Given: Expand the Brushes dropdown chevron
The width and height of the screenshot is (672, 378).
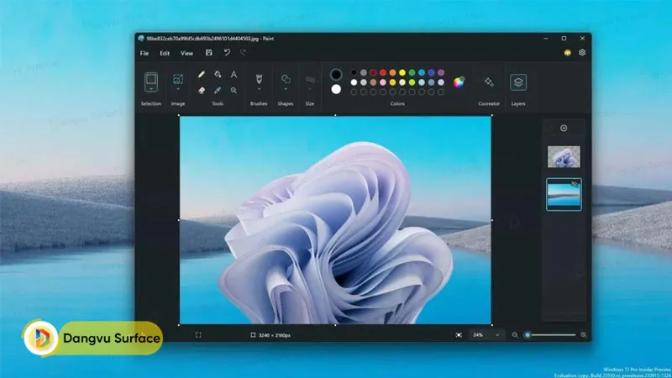Looking at the screenshot, I should (259, 89).
